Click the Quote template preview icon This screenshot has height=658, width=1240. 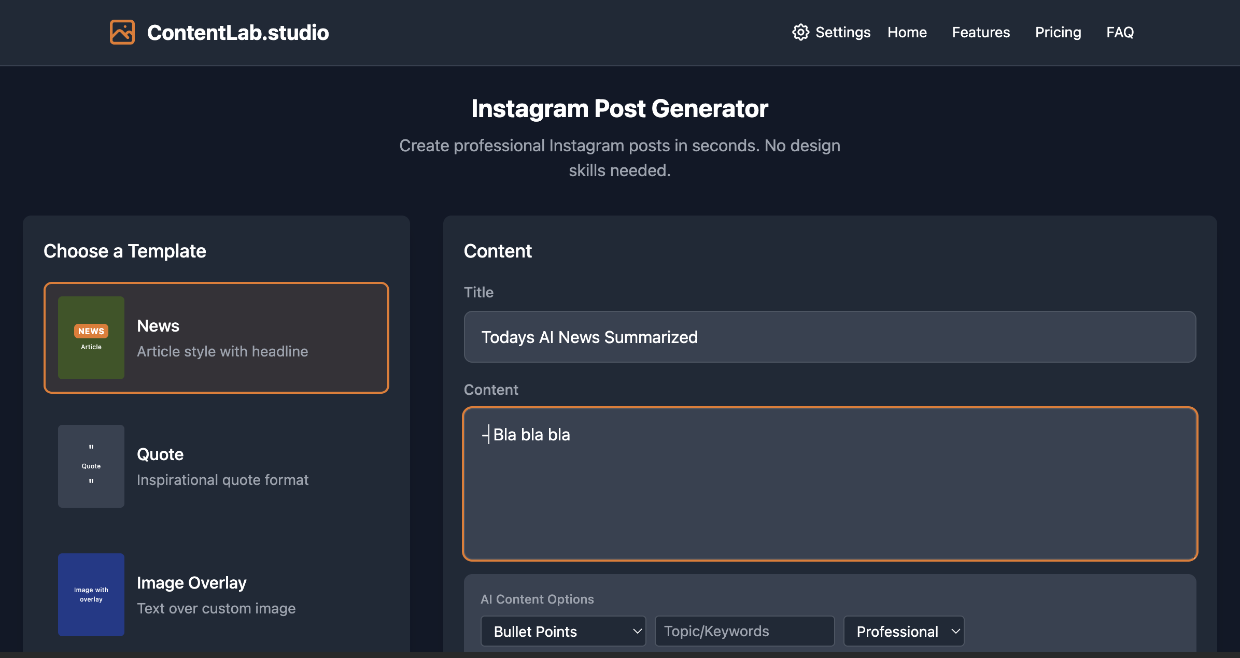91,466
